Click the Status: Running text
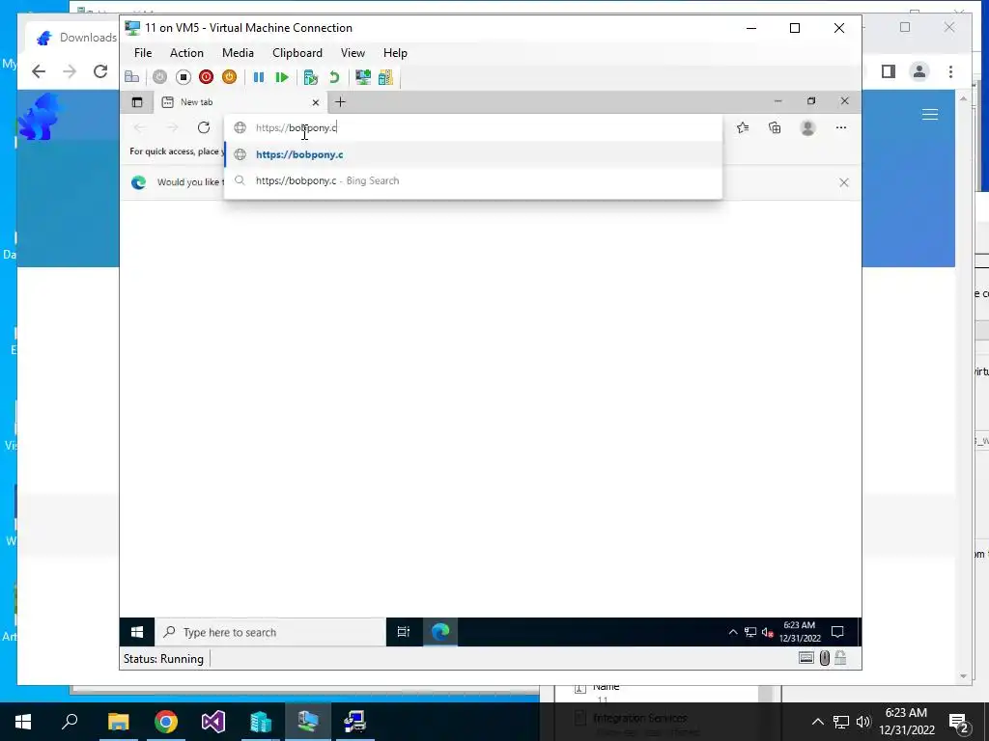 click(x=163, y=658)
